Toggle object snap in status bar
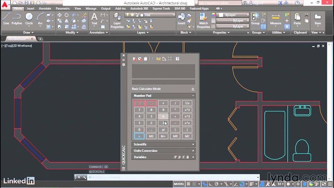Viewport: 334px width, 188px height. [242, 184]
